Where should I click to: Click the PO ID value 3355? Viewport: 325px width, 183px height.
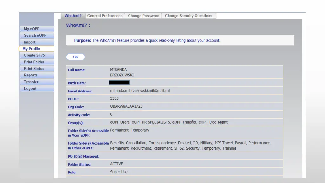[114, 98]
